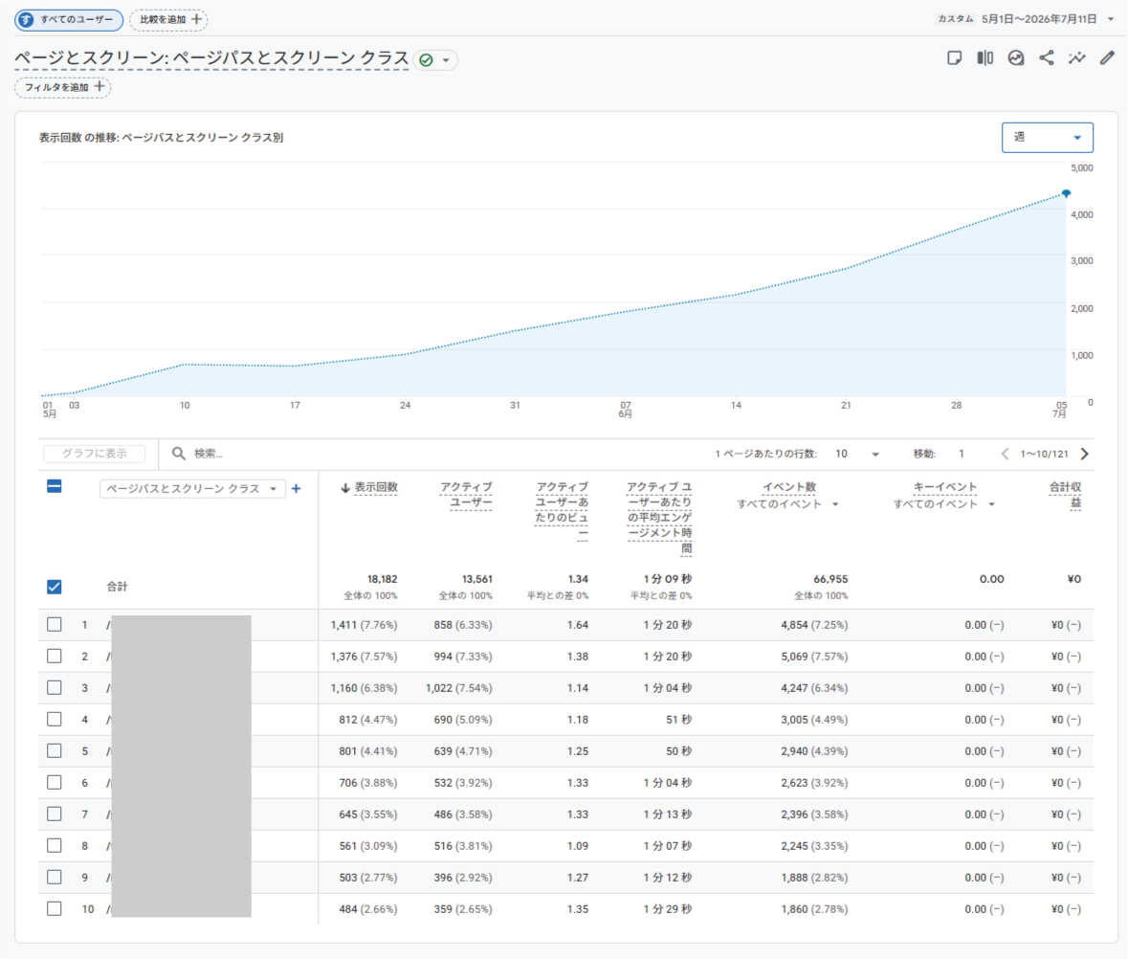Check the row 2 checkbox
1128x959 pixels.
click(x=54, y=657)
